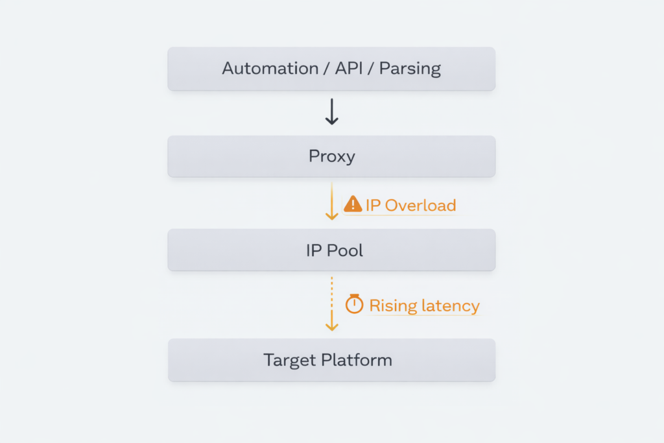
Task: Select the IP Pool box
Action: point(331,250)
